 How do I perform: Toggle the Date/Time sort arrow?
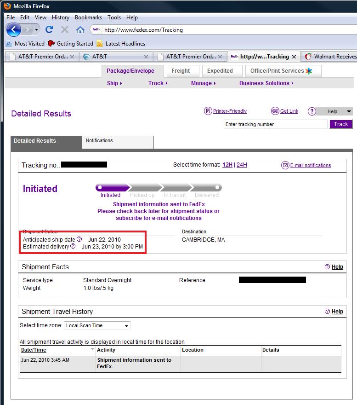tap(92, 349)
